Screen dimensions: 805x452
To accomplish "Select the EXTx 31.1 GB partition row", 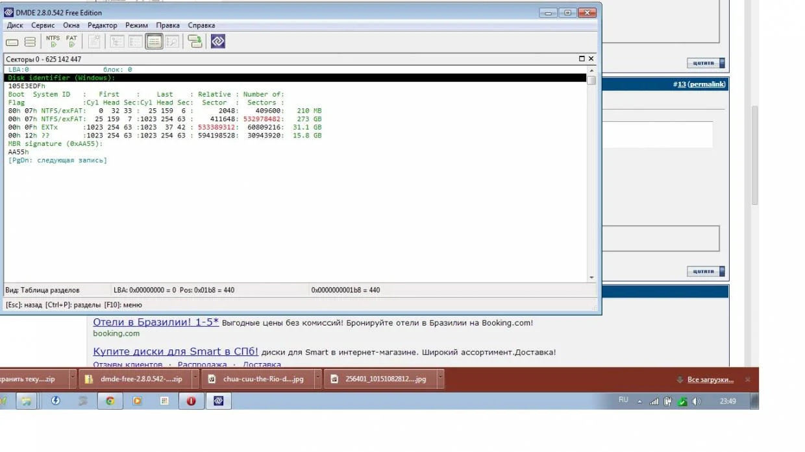I will click(165, 128).
